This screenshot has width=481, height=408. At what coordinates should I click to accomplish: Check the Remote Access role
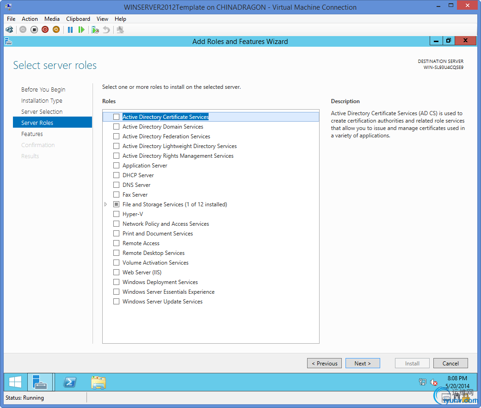click(x=116, y=243)
